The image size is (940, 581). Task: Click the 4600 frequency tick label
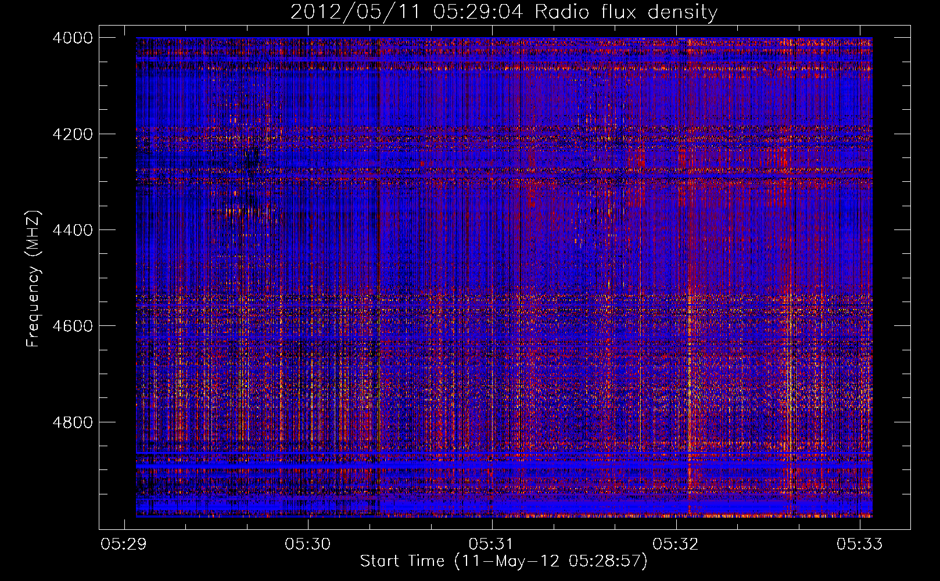tap(73, 326)
